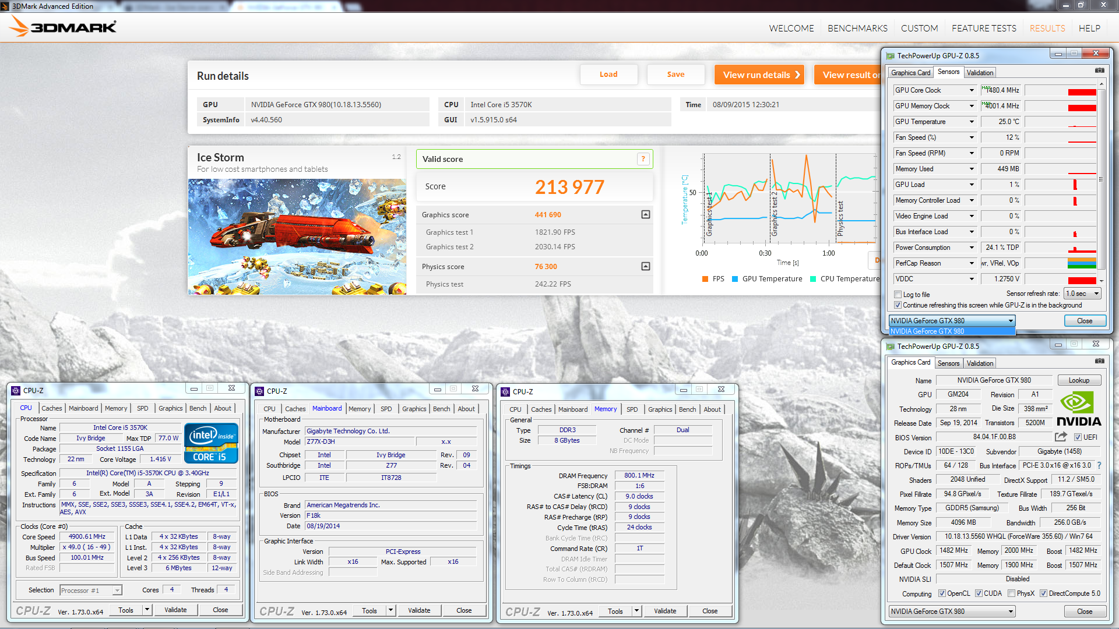This screenshot has height=629, width=1119.
Task: Click the NVIDIA logo in GPU-Z
Action: (x=1079, y=409)
